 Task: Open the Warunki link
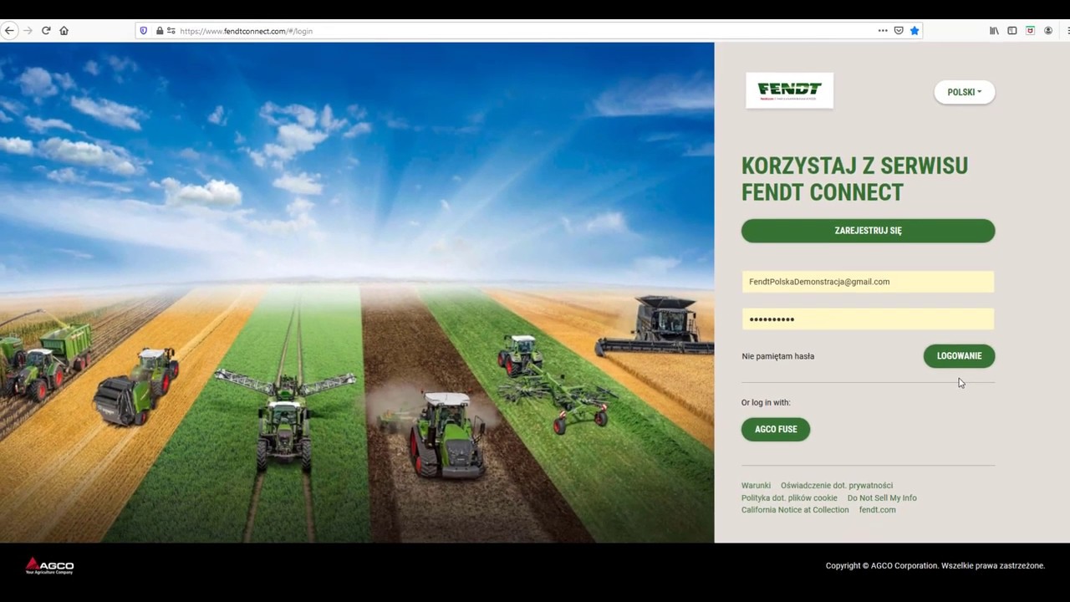tap(756, 486)
